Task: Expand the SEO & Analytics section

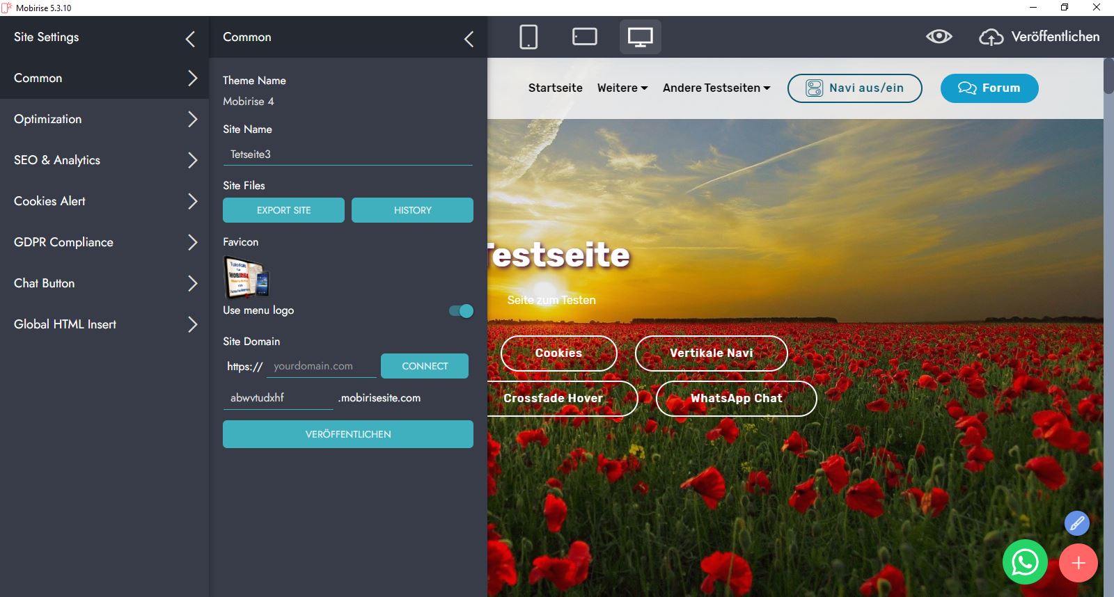Action: 104,160
